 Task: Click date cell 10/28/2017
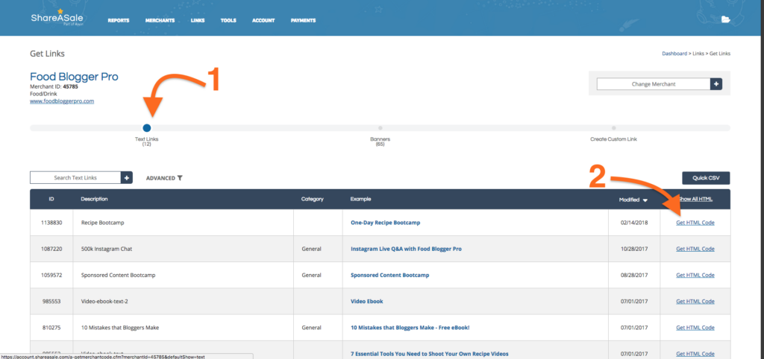point(633,249)
